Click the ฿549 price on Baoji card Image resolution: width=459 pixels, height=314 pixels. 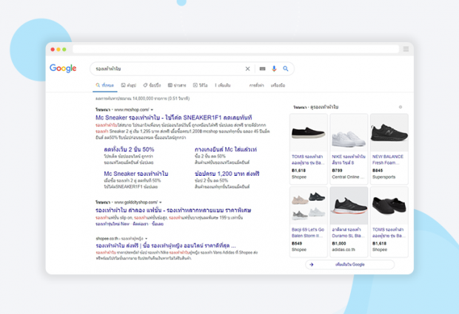(297, 243)
